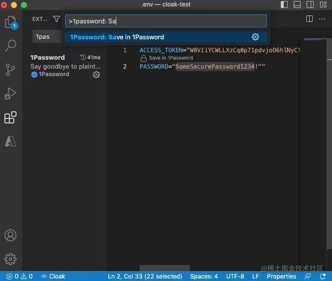Open the customize layout icon
The image size is (332, 281).
coord(324,4)
